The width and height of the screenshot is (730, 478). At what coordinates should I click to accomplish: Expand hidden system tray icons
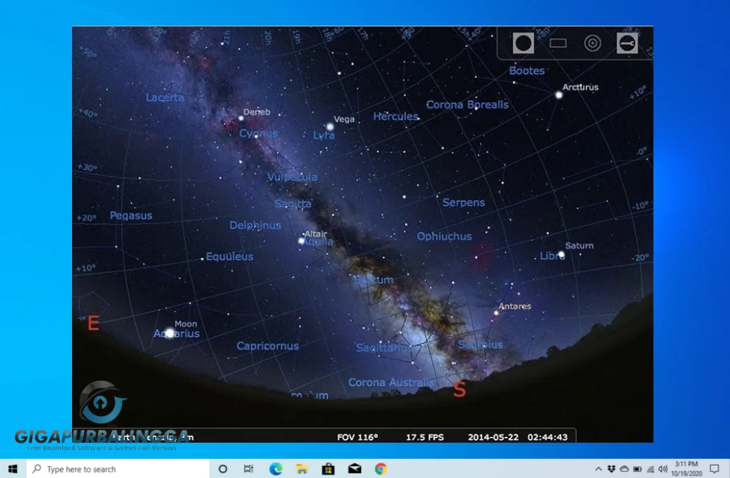pos(599,468)
